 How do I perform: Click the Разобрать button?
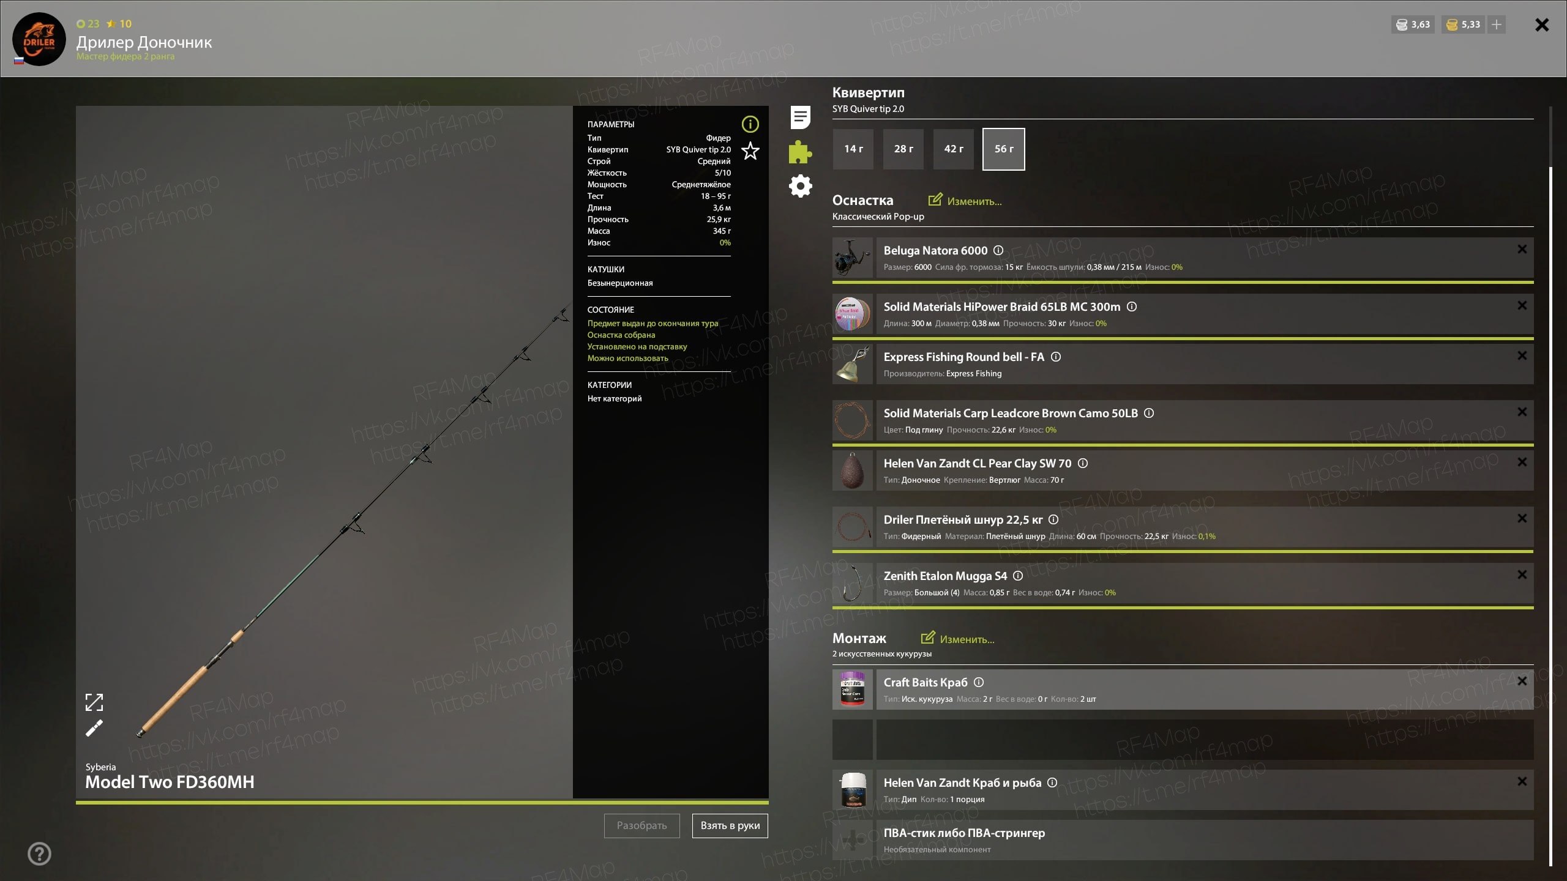(x=641, y=825)
